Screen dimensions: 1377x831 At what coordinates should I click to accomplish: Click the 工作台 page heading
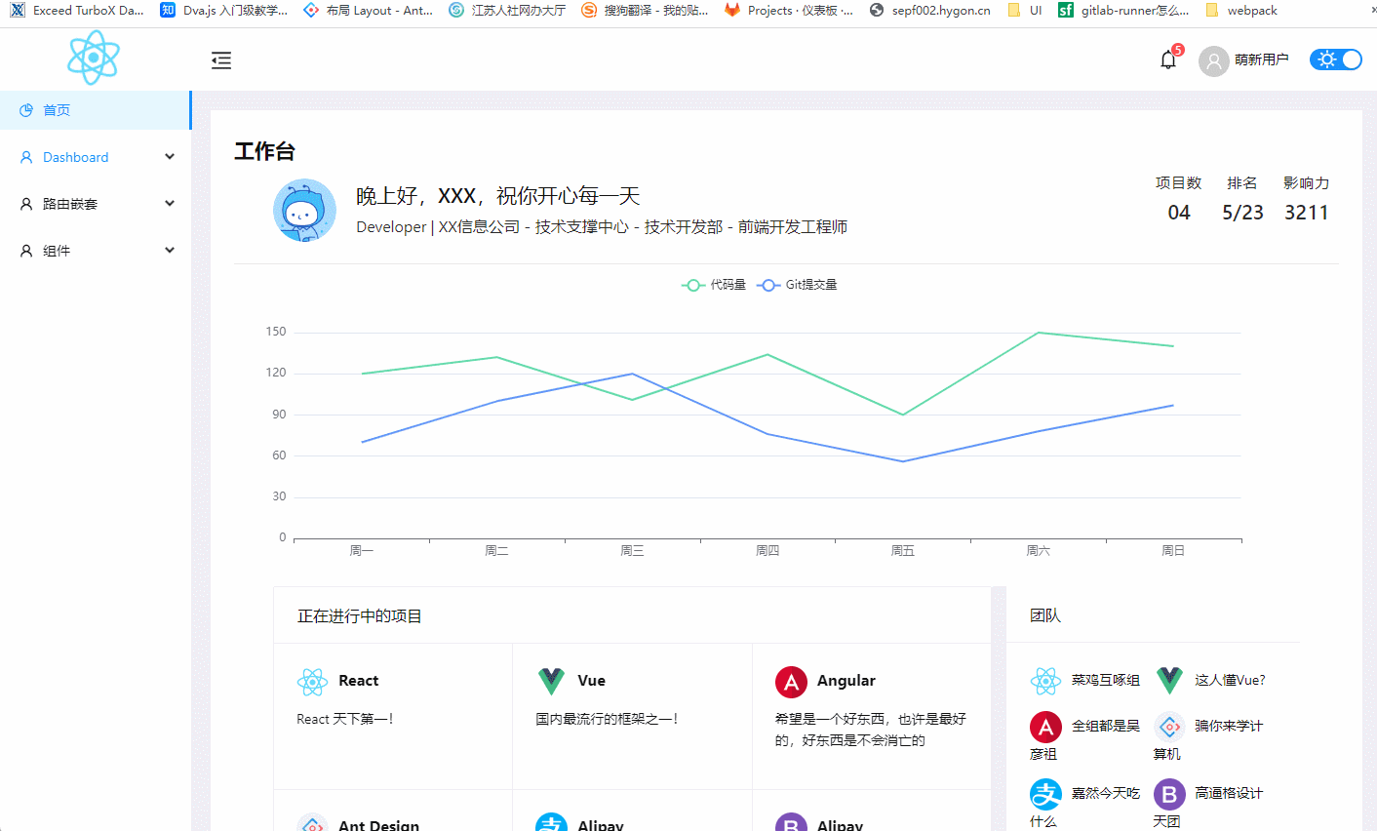point(264,151)
